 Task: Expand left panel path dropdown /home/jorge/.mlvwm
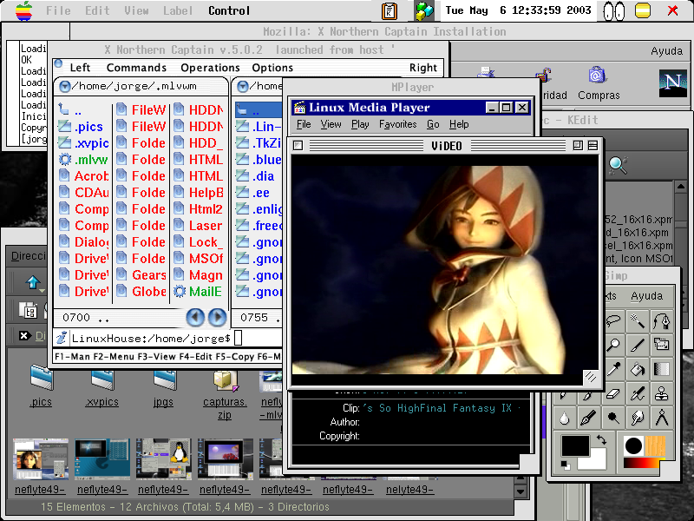65,86
